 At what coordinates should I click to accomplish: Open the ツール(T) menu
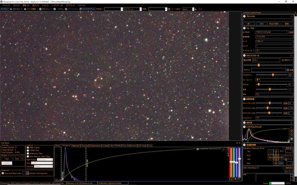coord(45,5)
